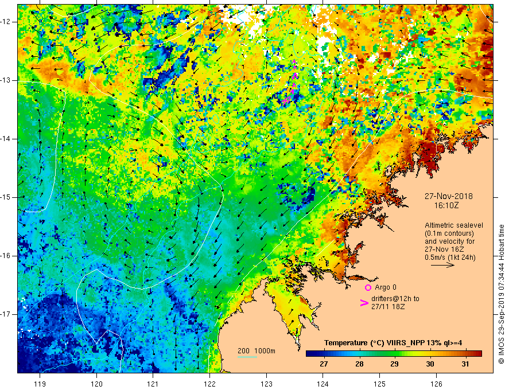Click the magenta drifters arrow legend symbol
This screenshot has height=390, width=505.
[x=364, y=303]
